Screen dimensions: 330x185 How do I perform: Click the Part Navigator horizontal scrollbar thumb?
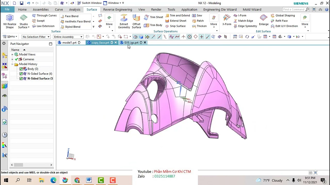coord(18,165)
